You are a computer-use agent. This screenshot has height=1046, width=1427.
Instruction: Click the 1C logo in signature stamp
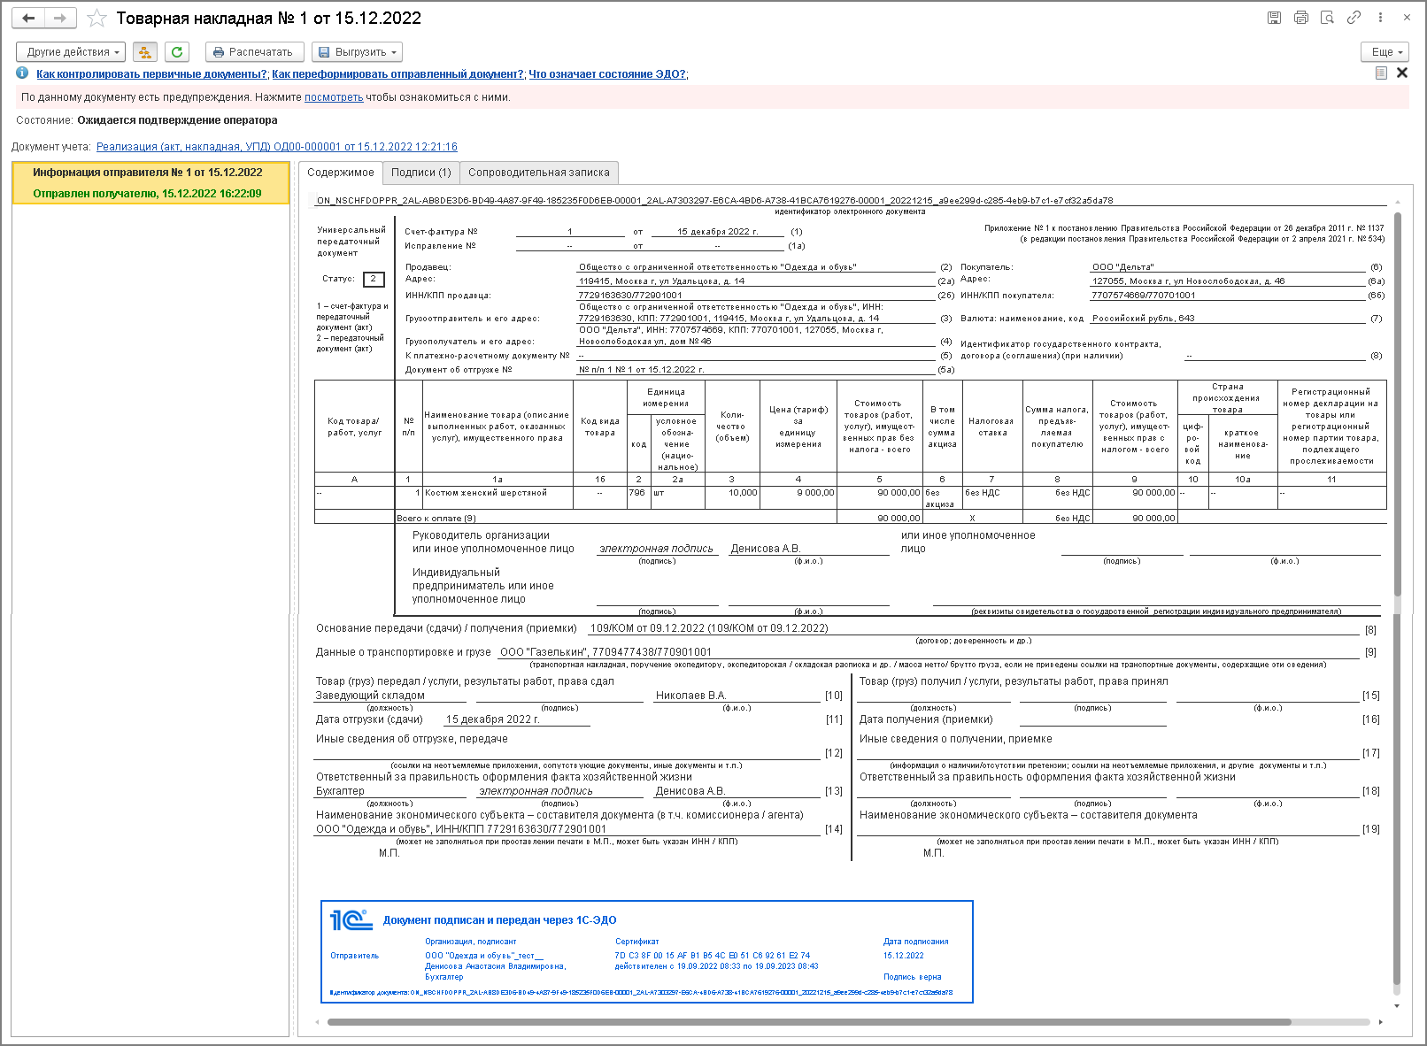[351, 920]
